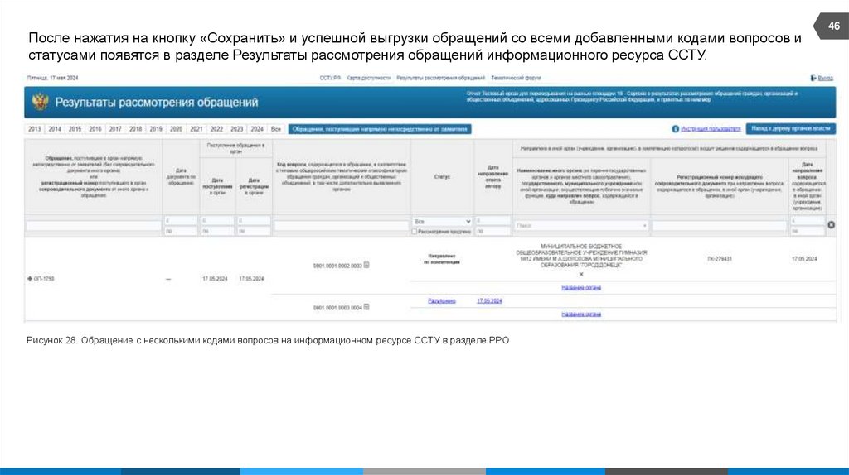Select the 2013 year tab
The width and height of the screenshot is (849, 475).
pyautogui.click(x=35, y=129)
